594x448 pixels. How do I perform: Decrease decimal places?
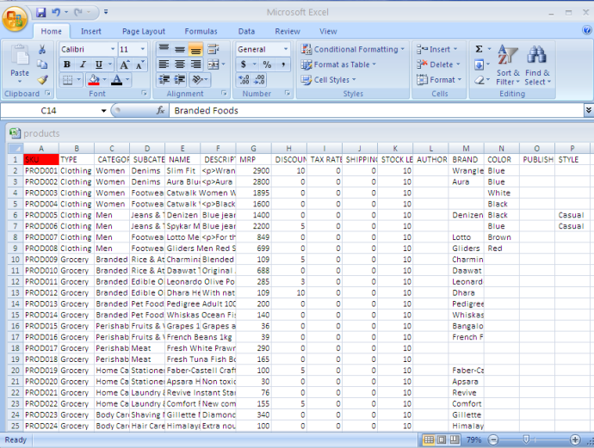tap(259, 79)
